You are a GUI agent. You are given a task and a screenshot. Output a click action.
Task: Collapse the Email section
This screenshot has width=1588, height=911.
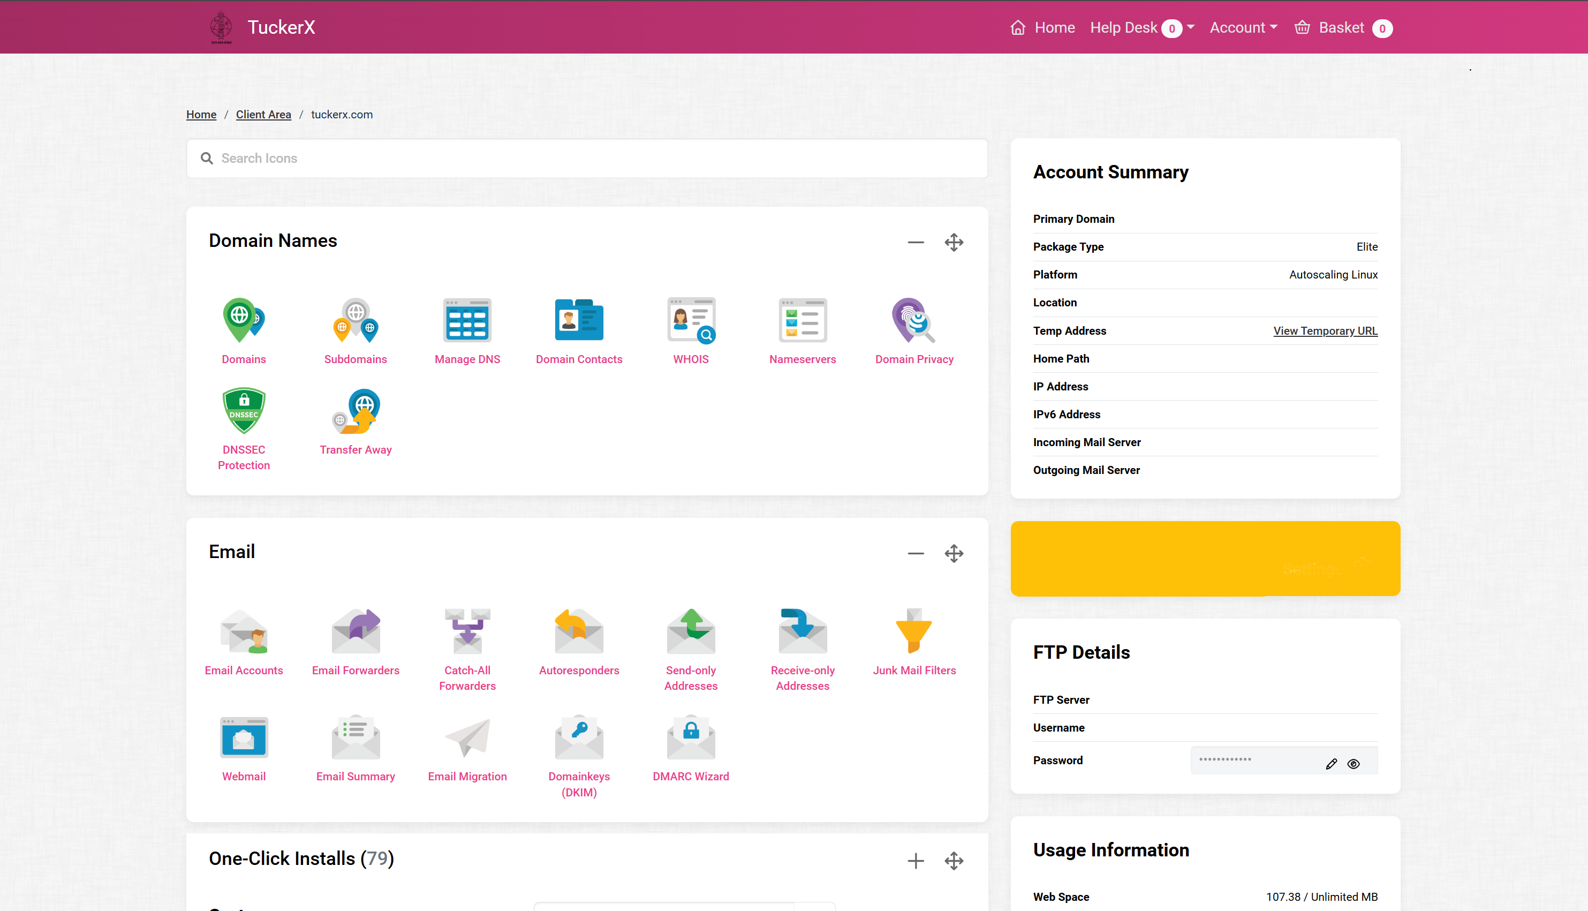point(915,553)
